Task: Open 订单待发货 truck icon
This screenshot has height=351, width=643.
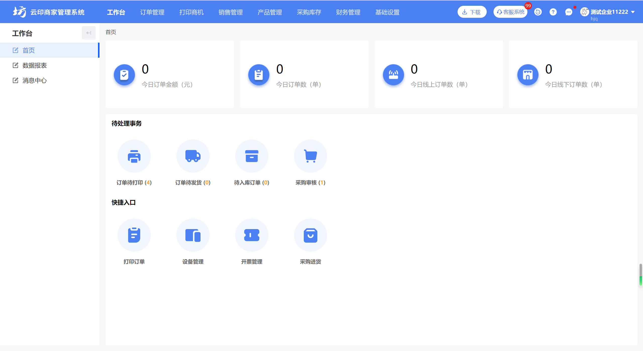Action: (x=193, y=156)
